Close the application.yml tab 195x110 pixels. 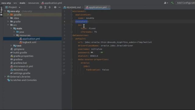click(109, 7)
